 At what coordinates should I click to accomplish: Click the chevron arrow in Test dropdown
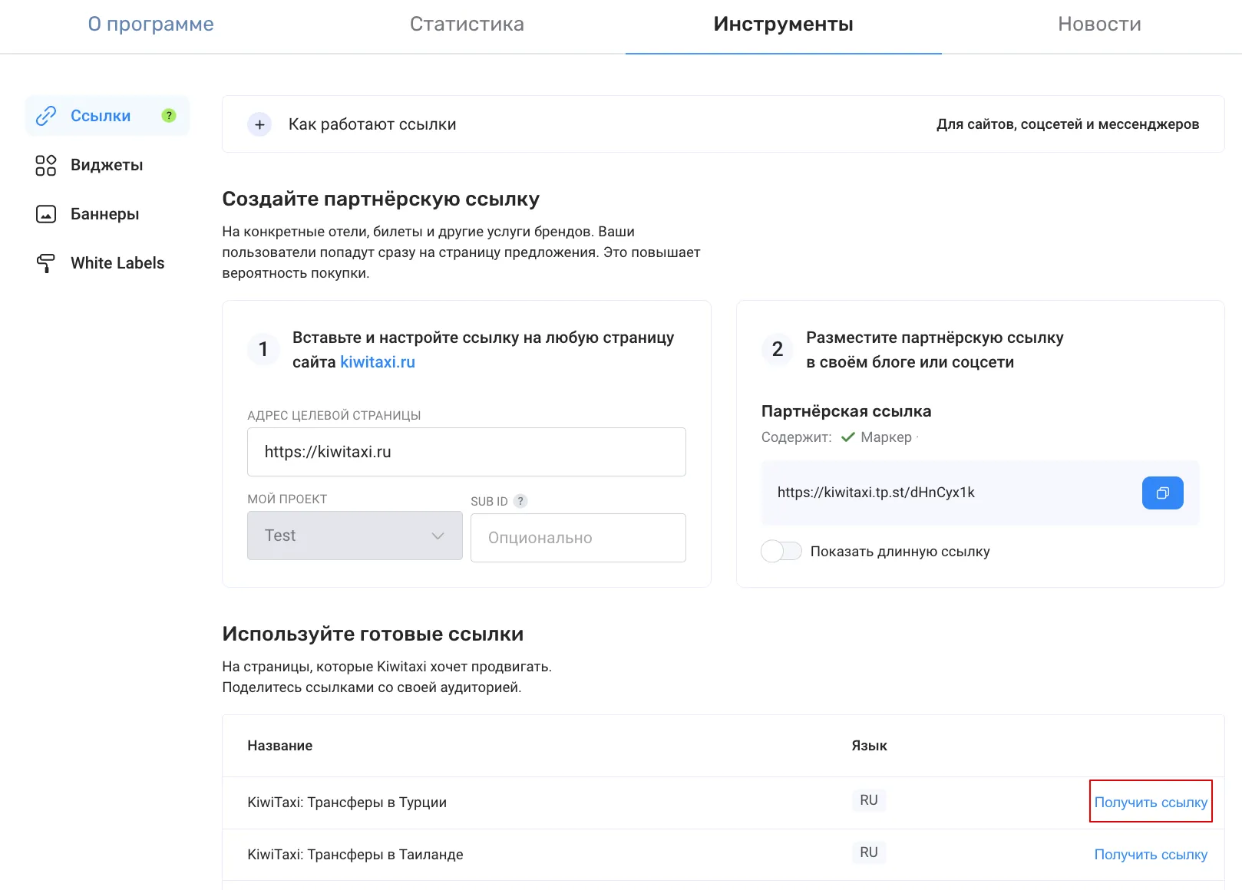pos(438,536)
